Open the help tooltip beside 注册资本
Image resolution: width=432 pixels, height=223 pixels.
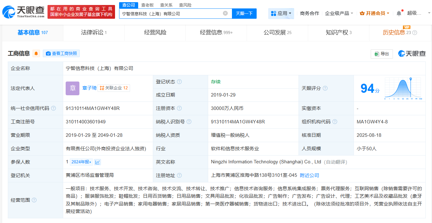coord(179,108)
